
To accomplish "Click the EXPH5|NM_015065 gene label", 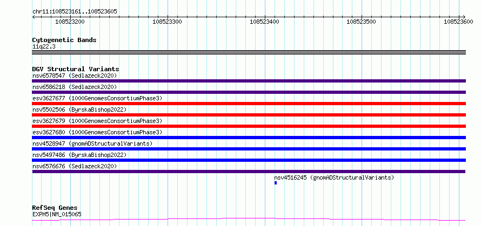I will pos(57,214).
